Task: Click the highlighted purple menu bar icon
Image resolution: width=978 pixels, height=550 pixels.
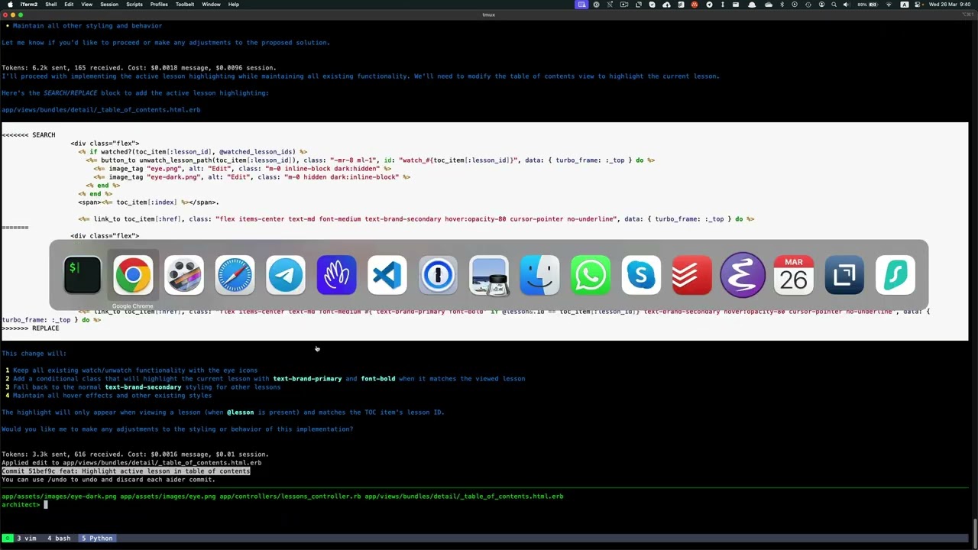Action: click(581, 5)
